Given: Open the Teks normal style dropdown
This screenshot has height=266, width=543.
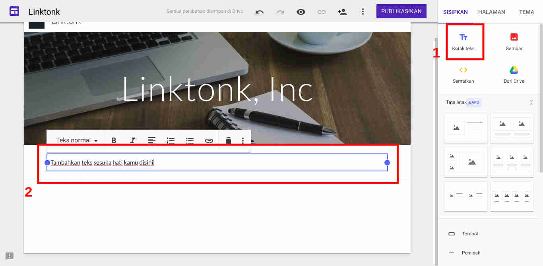Looking at the screenshot, I should [76, 140].
